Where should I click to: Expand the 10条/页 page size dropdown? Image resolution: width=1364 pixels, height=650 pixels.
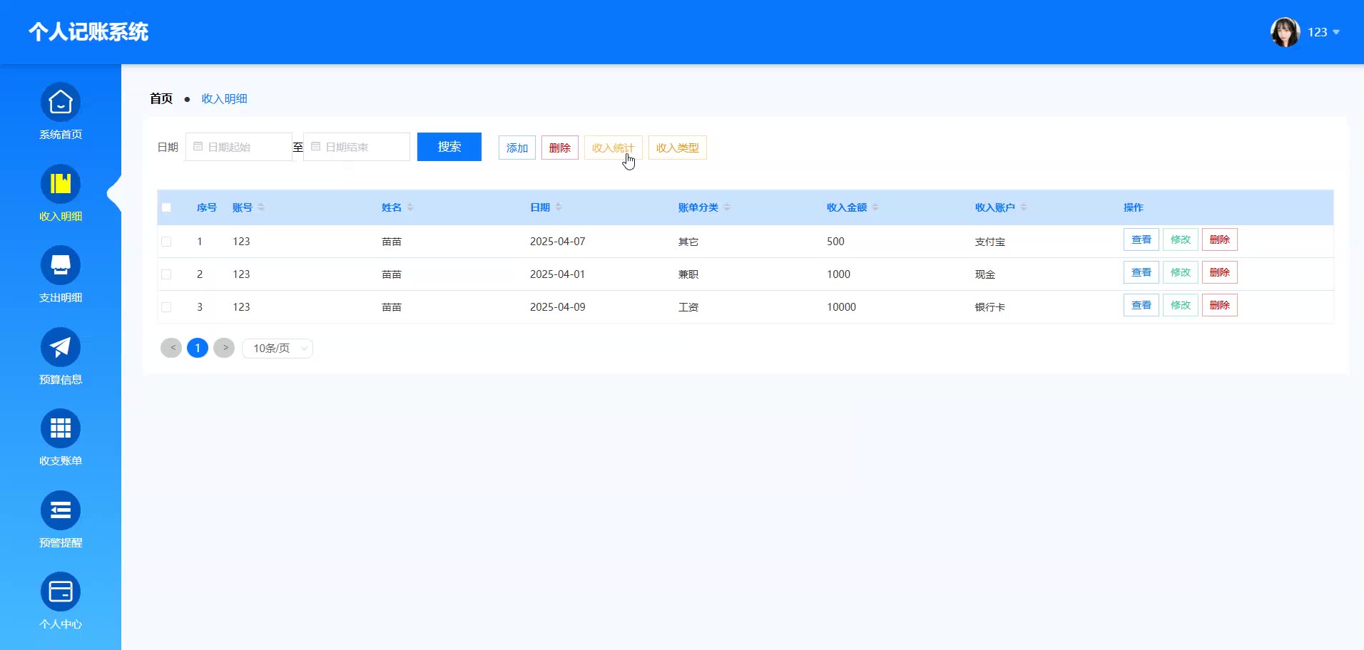click(278, 349)
